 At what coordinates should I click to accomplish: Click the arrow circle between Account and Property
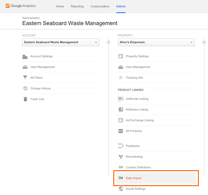[x=108, y=42]
